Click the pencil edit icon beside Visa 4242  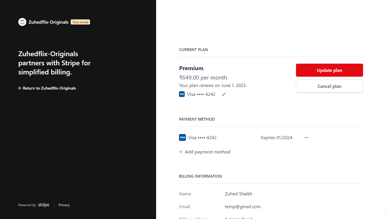tap(224, 94)
